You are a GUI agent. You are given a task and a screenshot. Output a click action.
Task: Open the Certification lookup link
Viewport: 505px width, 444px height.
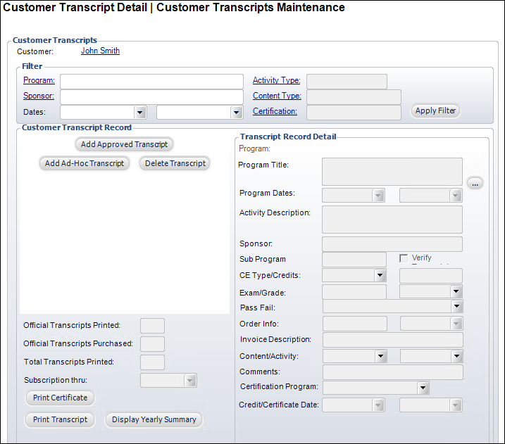coord(275,111)
